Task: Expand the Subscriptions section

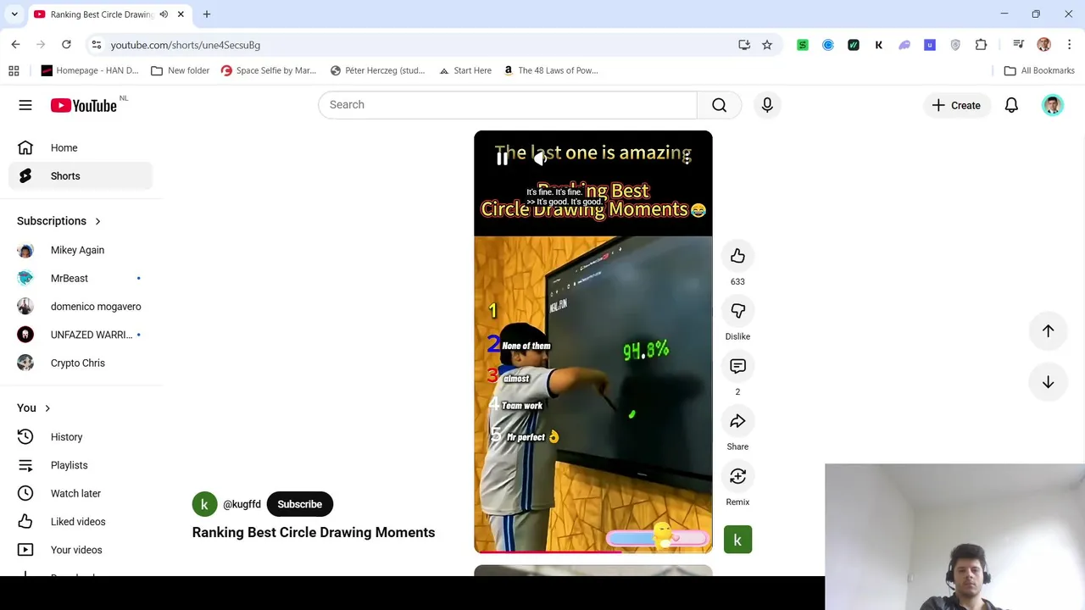Action: [59, 221]
